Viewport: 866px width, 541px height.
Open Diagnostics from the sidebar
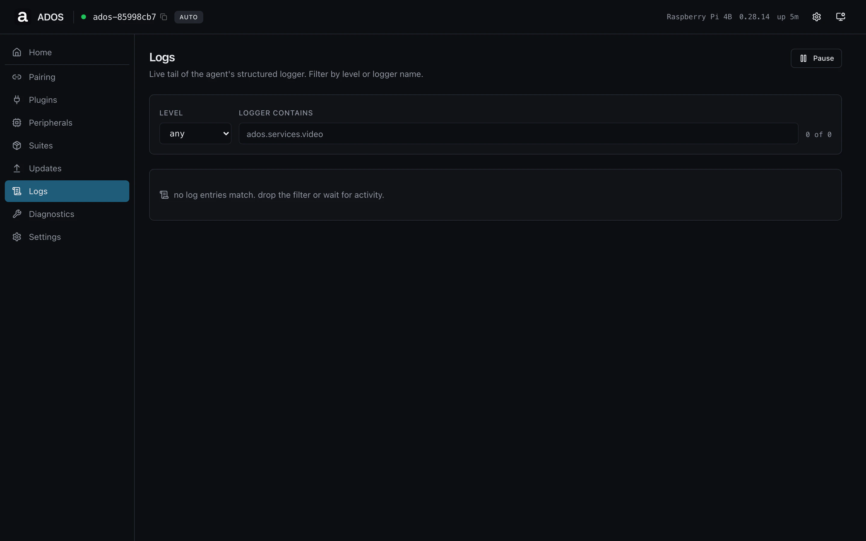point(67,214)
